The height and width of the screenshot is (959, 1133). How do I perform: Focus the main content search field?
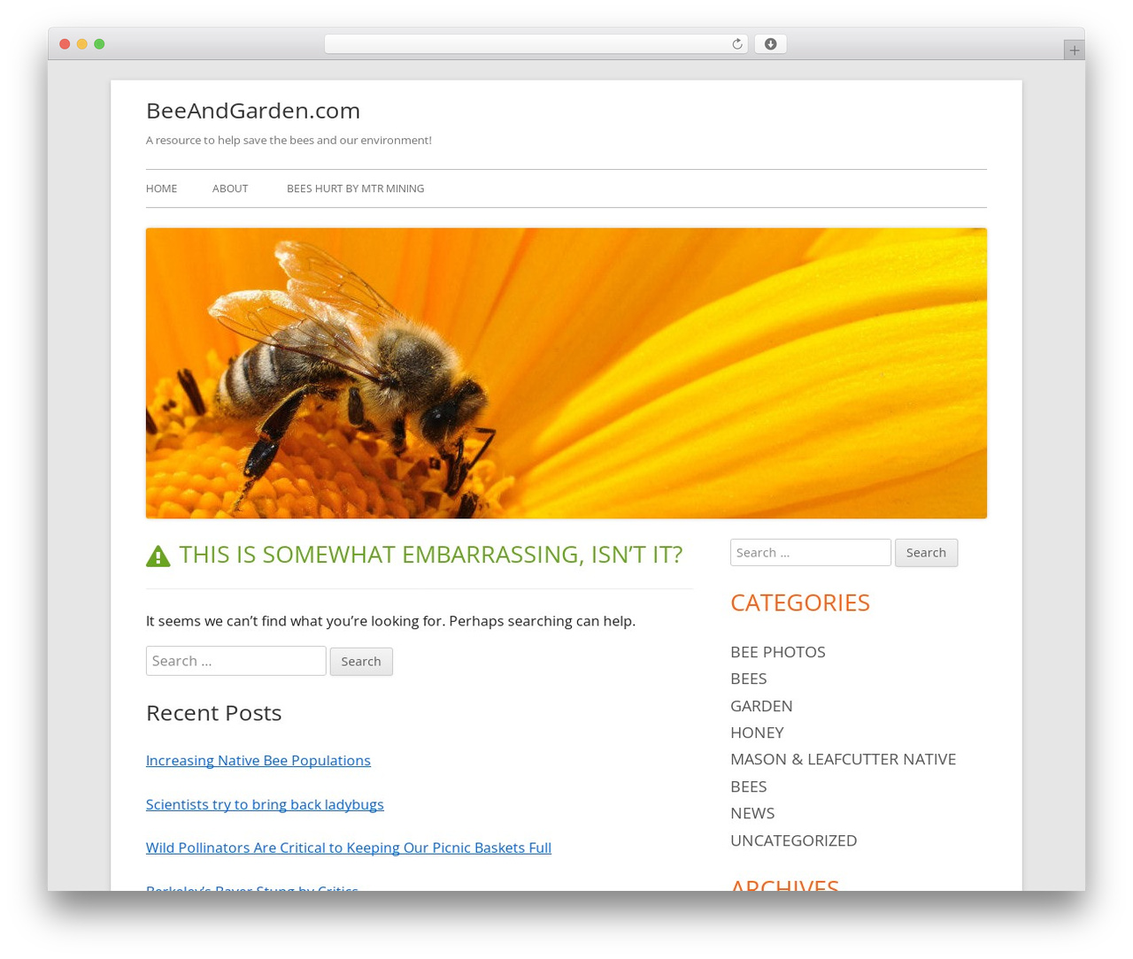tap(236, 661)
